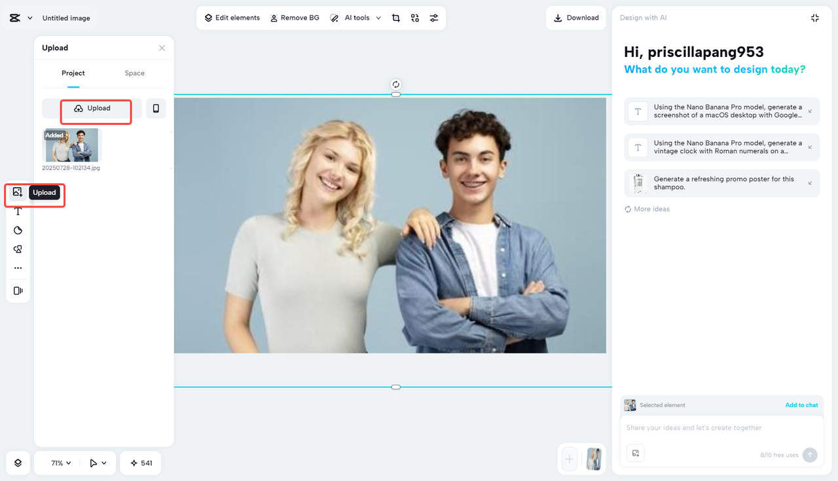Click the "Untitled image" project title
The width and height of the screenshot is (838, 481).
click(66, 18)
